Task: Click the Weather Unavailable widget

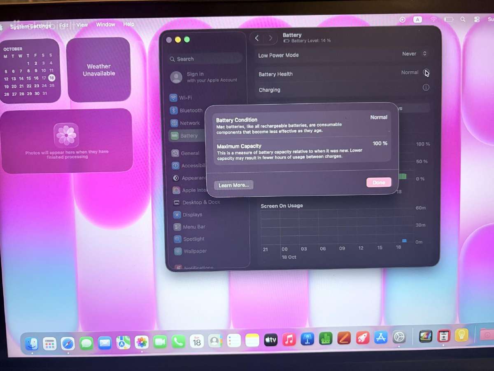Action: pyautogui.click(x=98, y=70)
